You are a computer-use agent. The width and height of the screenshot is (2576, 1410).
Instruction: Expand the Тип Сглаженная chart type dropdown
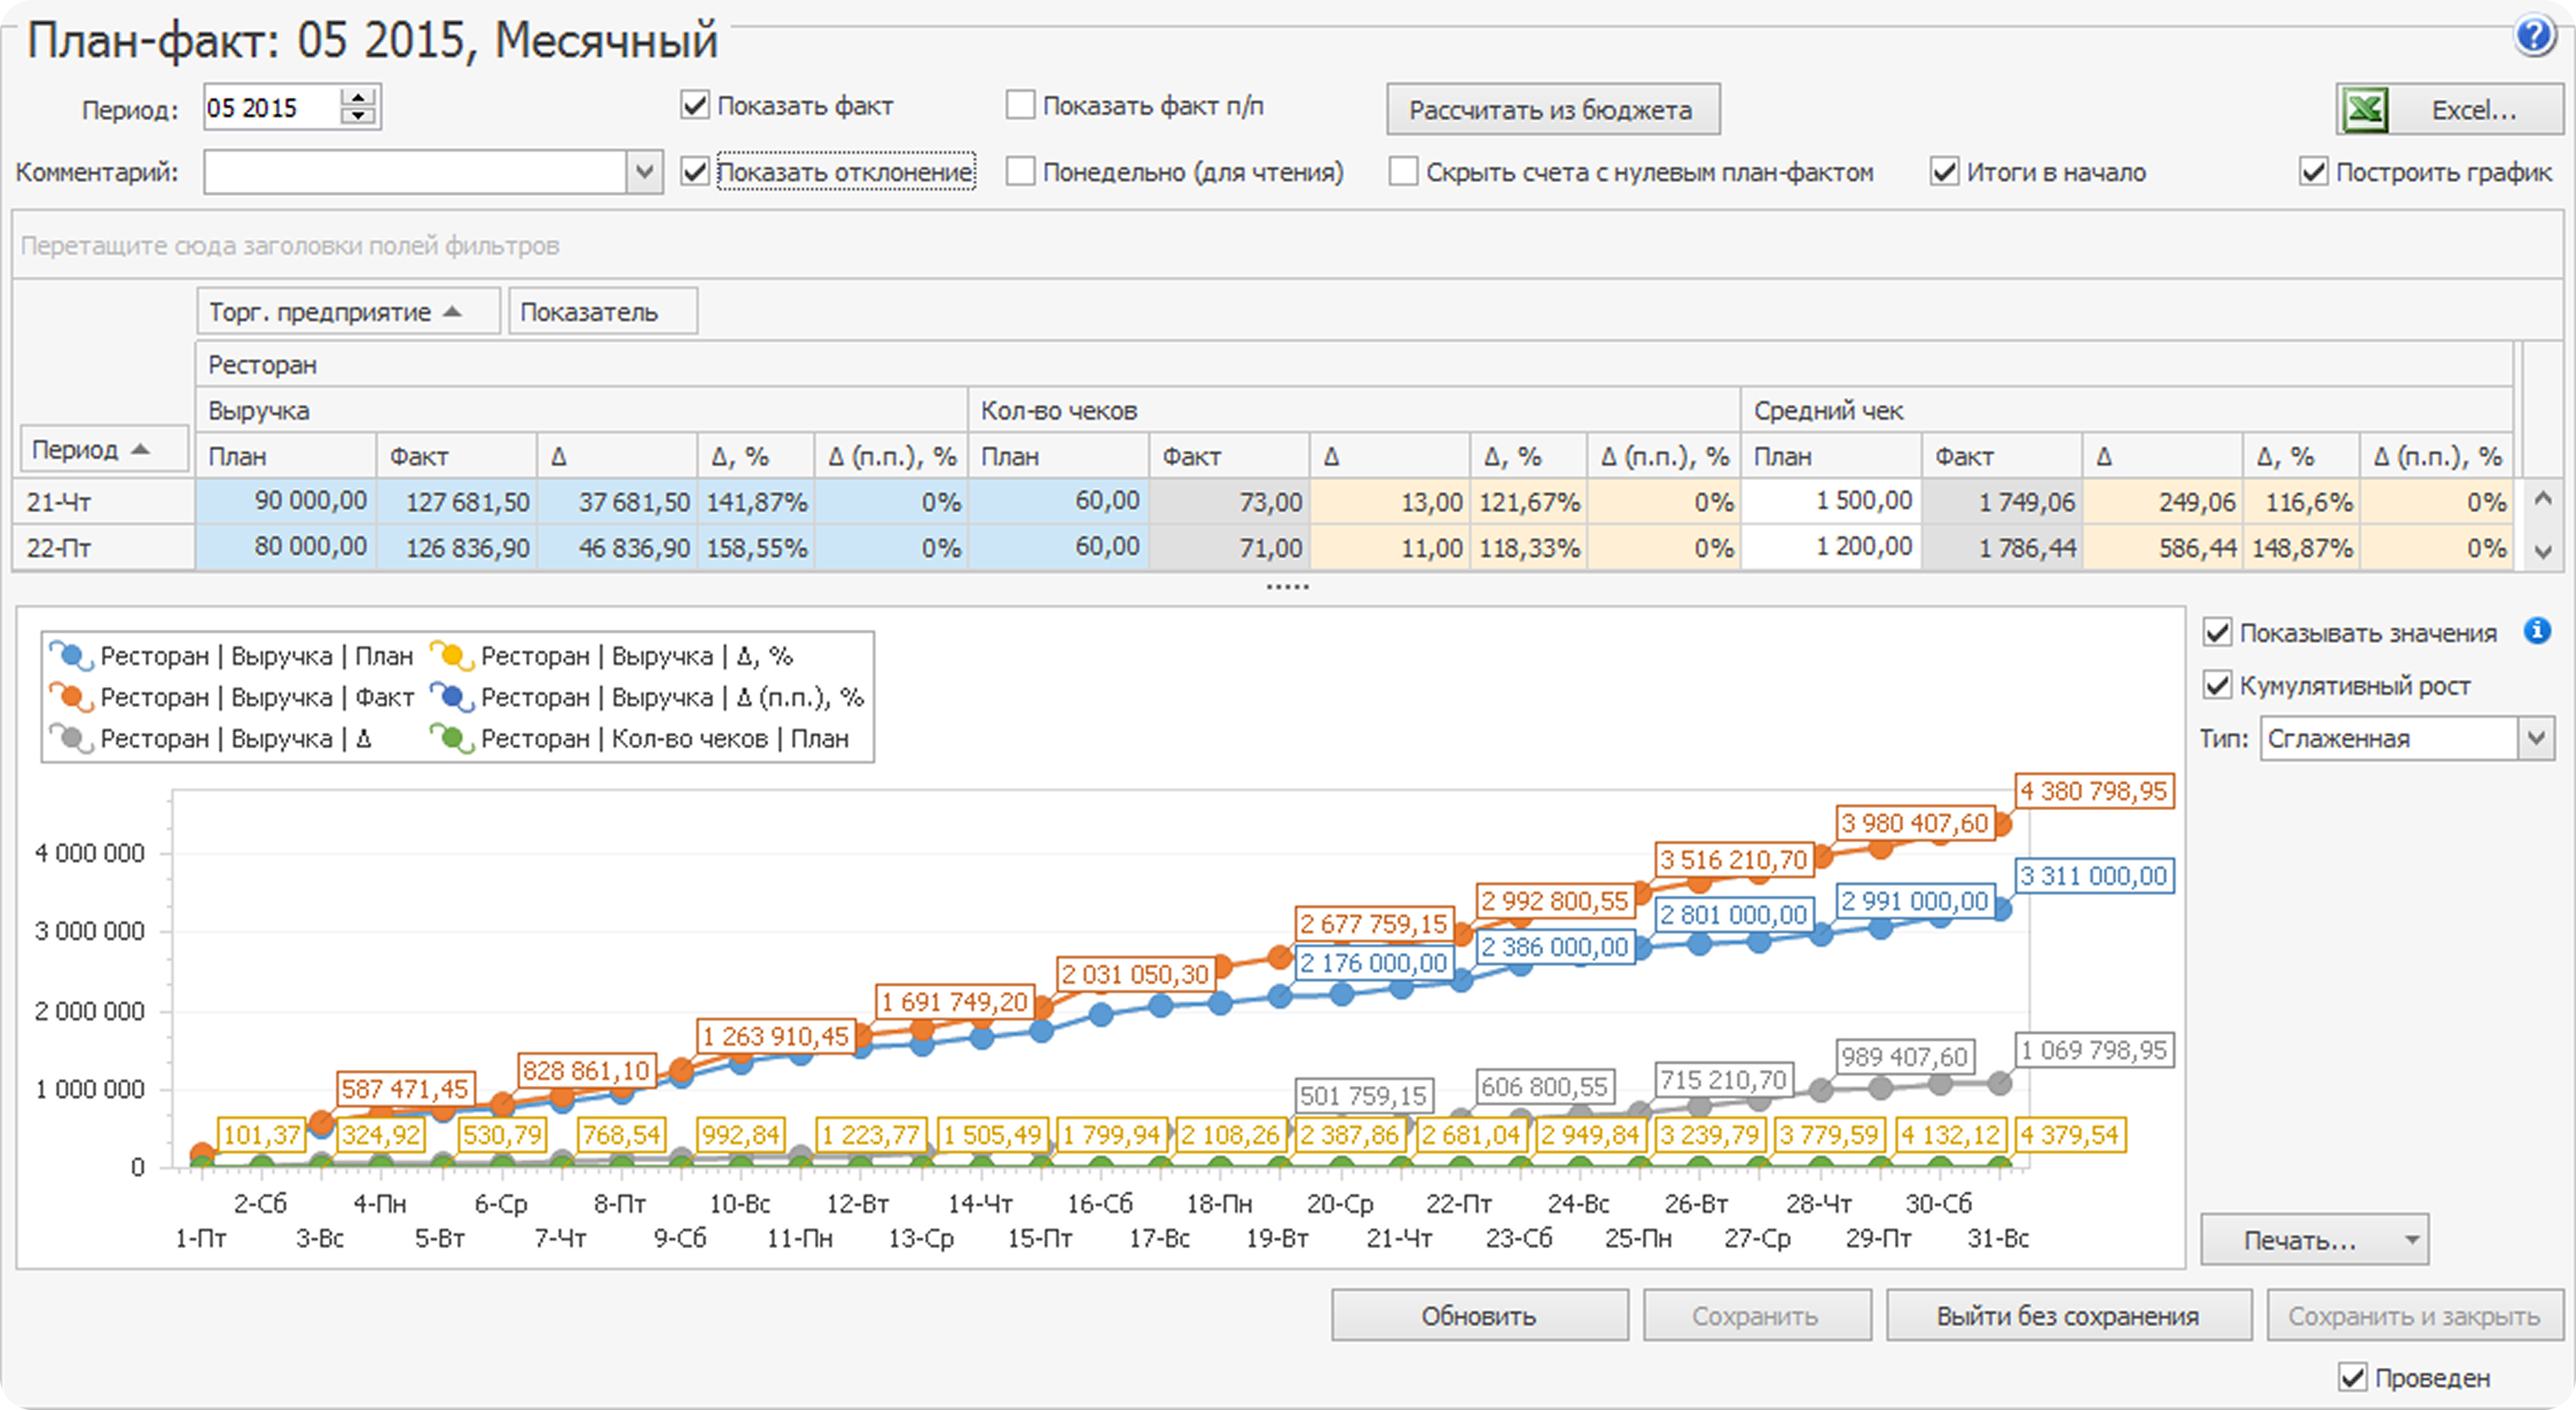(x=2535, y=739)
